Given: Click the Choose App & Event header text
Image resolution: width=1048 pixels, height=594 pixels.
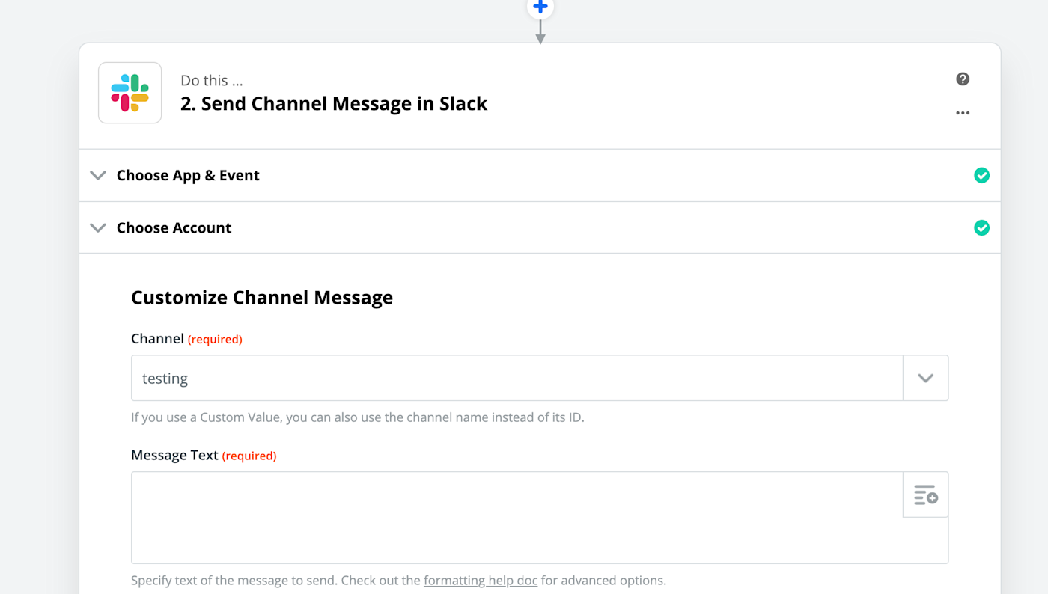Looking at the screenshot, I should click(188, 175).
